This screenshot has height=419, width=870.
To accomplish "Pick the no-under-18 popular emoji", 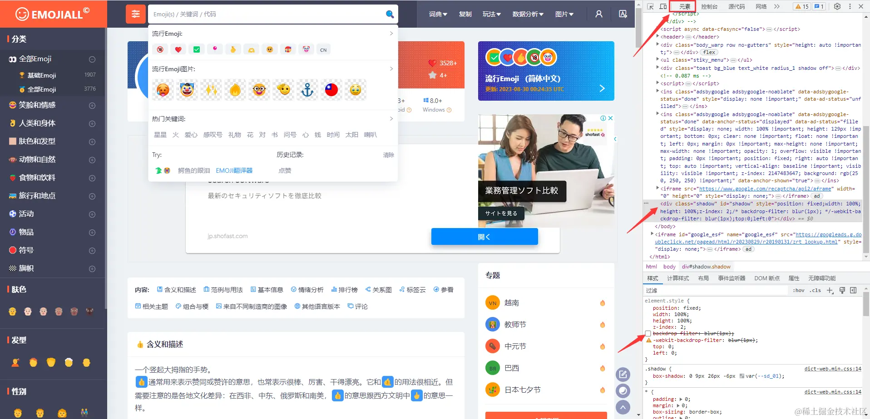I will click(160, 49).
